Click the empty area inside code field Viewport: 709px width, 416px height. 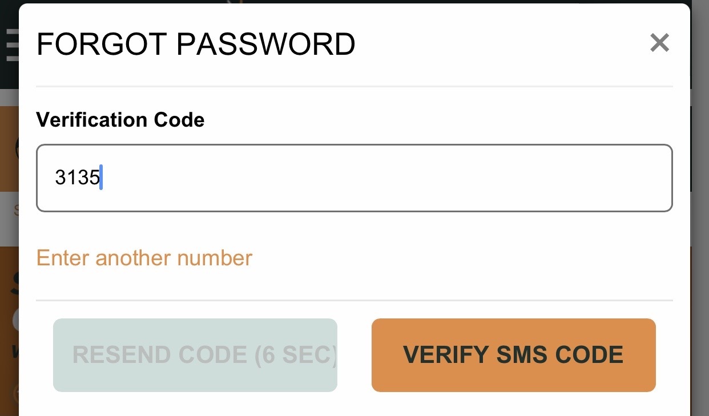(x=388, y=178)
